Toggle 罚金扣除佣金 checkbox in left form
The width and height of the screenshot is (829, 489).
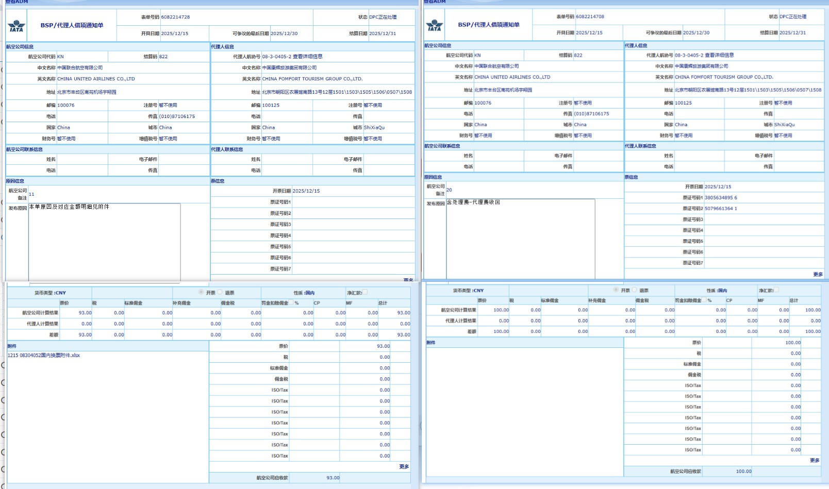tap(291, 302)
